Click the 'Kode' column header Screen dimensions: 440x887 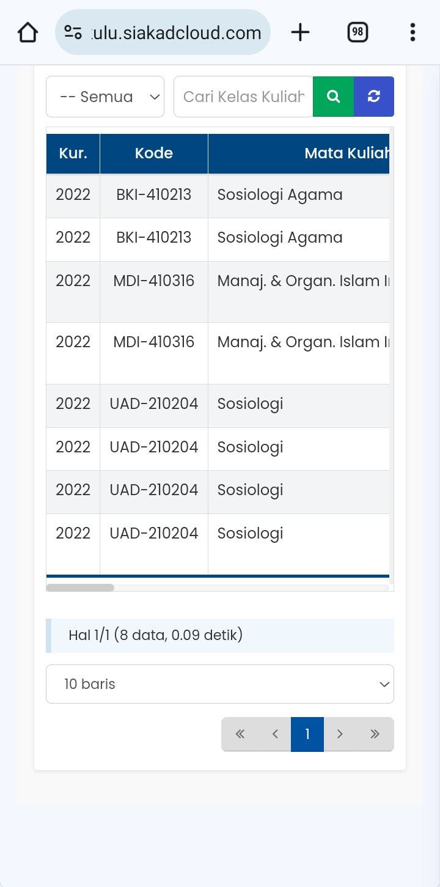click(154, 153)
